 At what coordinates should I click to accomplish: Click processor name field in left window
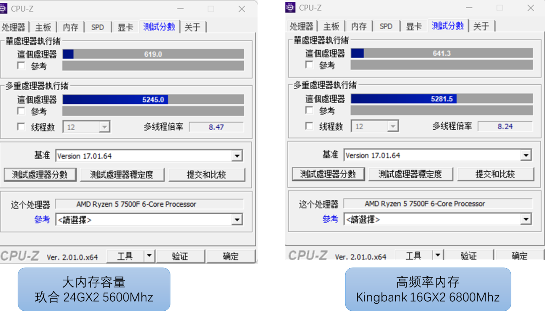point(150,204)
